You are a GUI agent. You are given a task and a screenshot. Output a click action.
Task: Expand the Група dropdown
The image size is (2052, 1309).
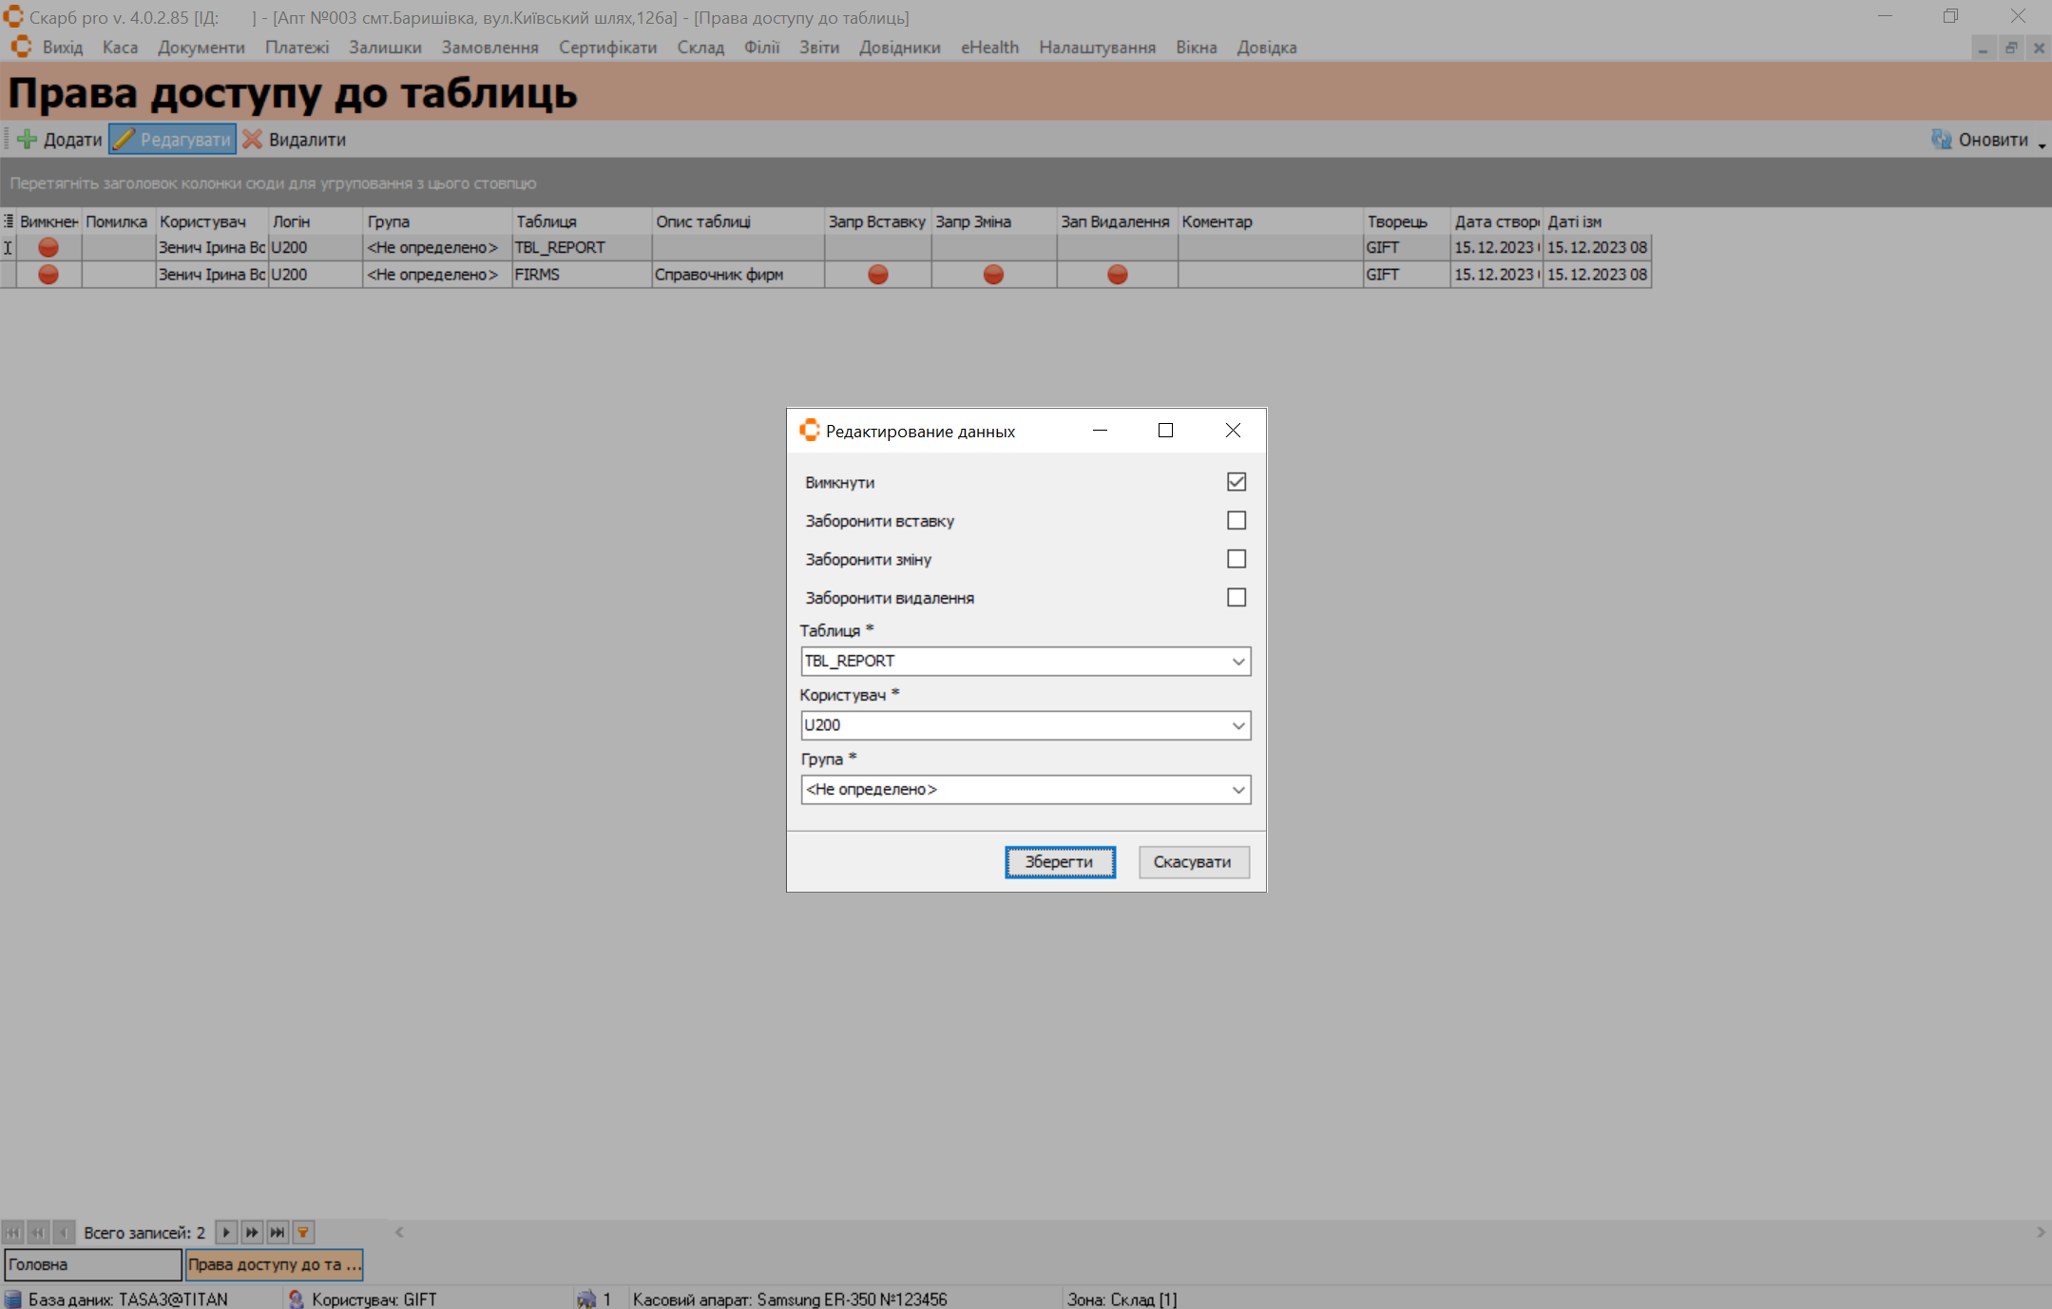pyautogui.click(x=1238, y=790)
